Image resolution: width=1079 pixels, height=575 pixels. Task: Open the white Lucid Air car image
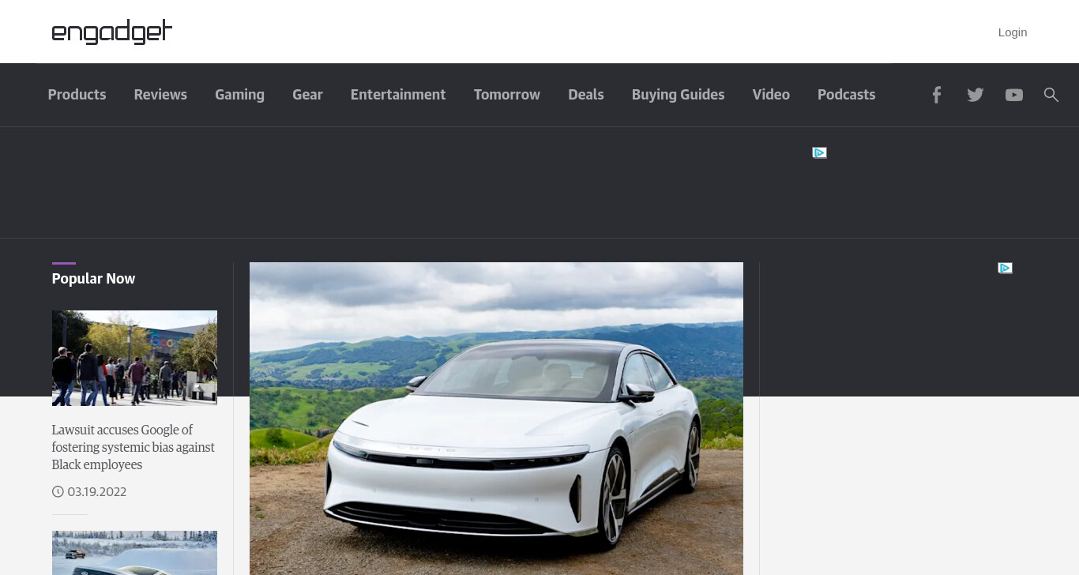point(496,419)
